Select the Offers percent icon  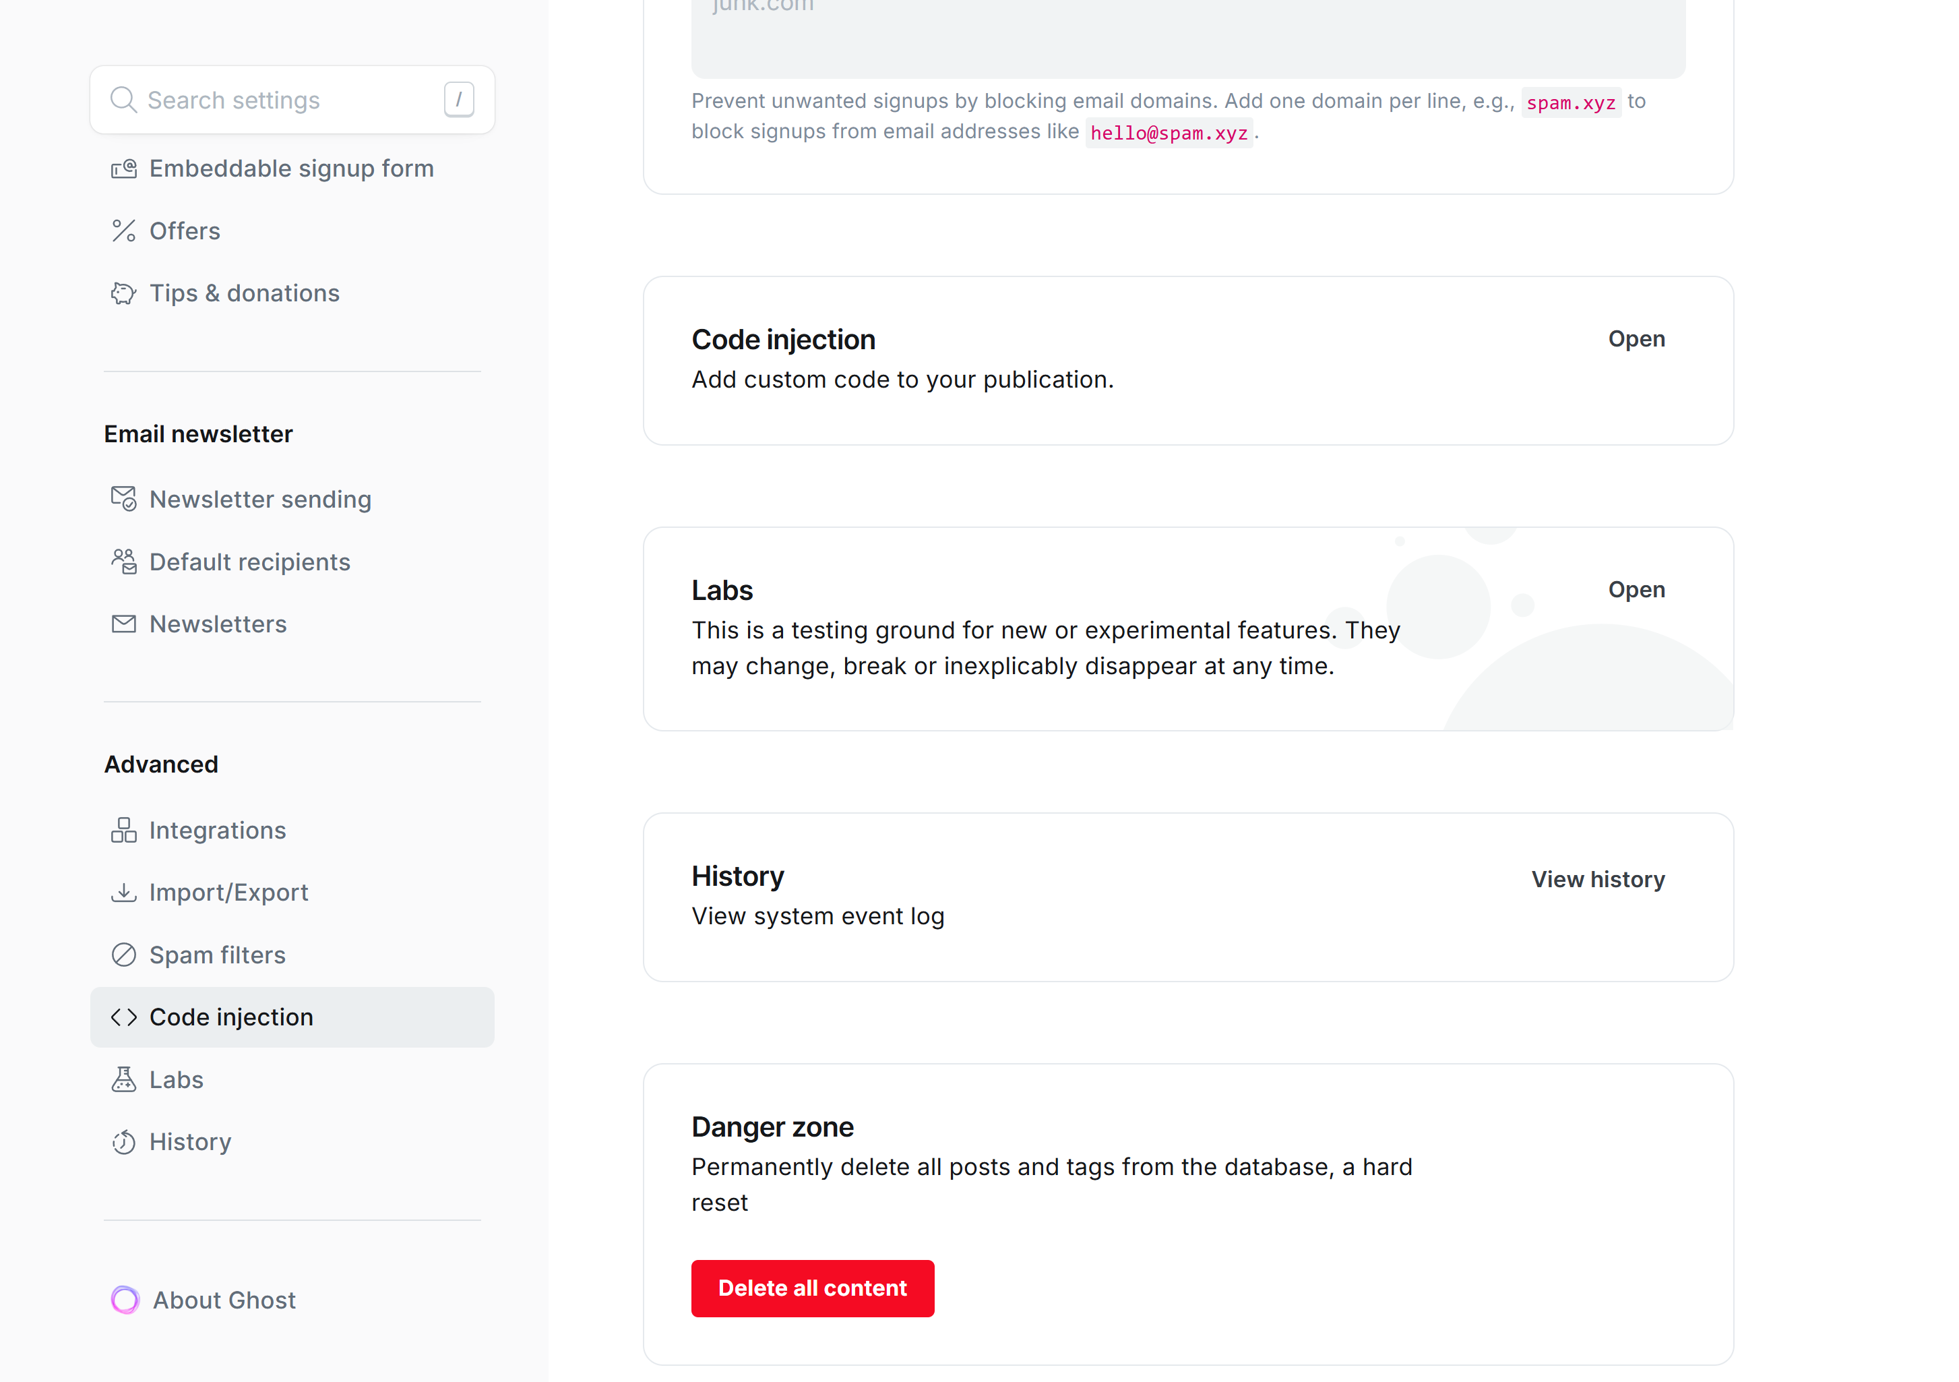(x=125, y=231)
